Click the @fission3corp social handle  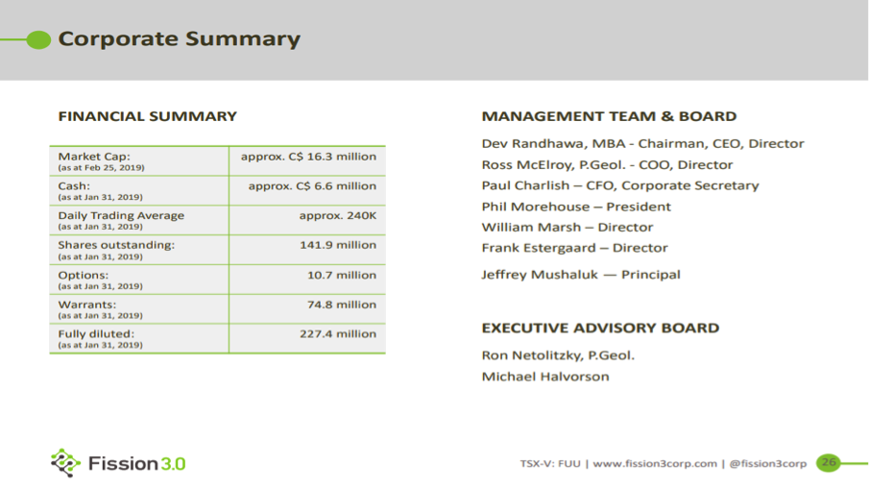767,464
